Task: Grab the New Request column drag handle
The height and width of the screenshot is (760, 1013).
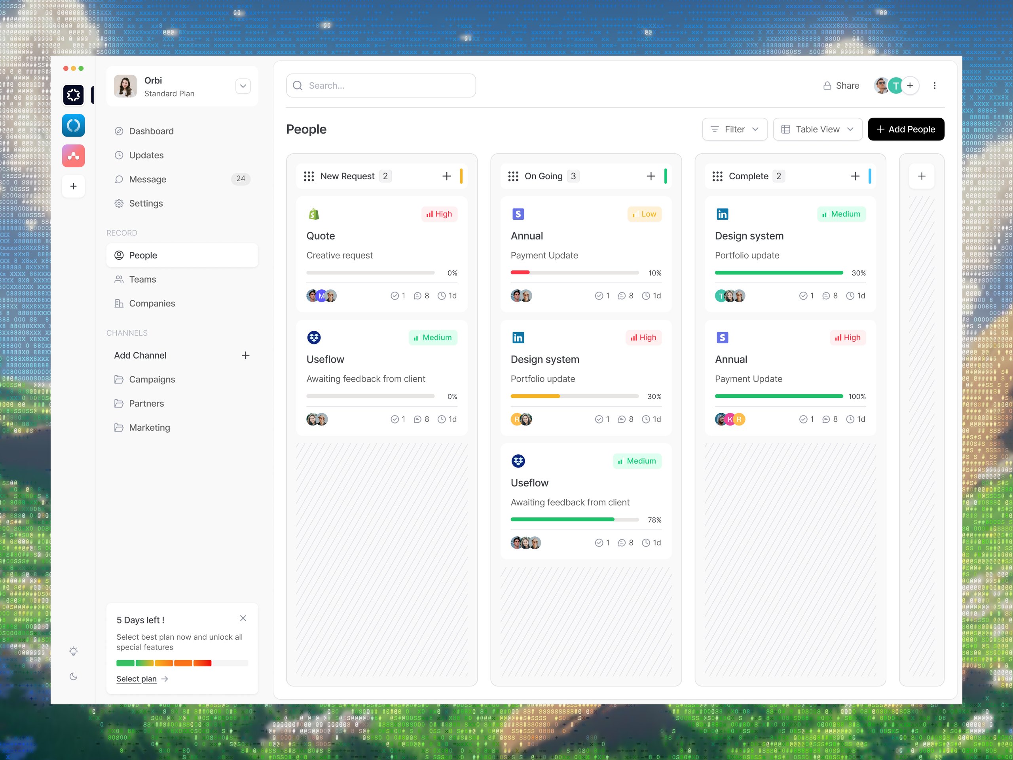Action: pyautogui.click(x=309, y=177)
